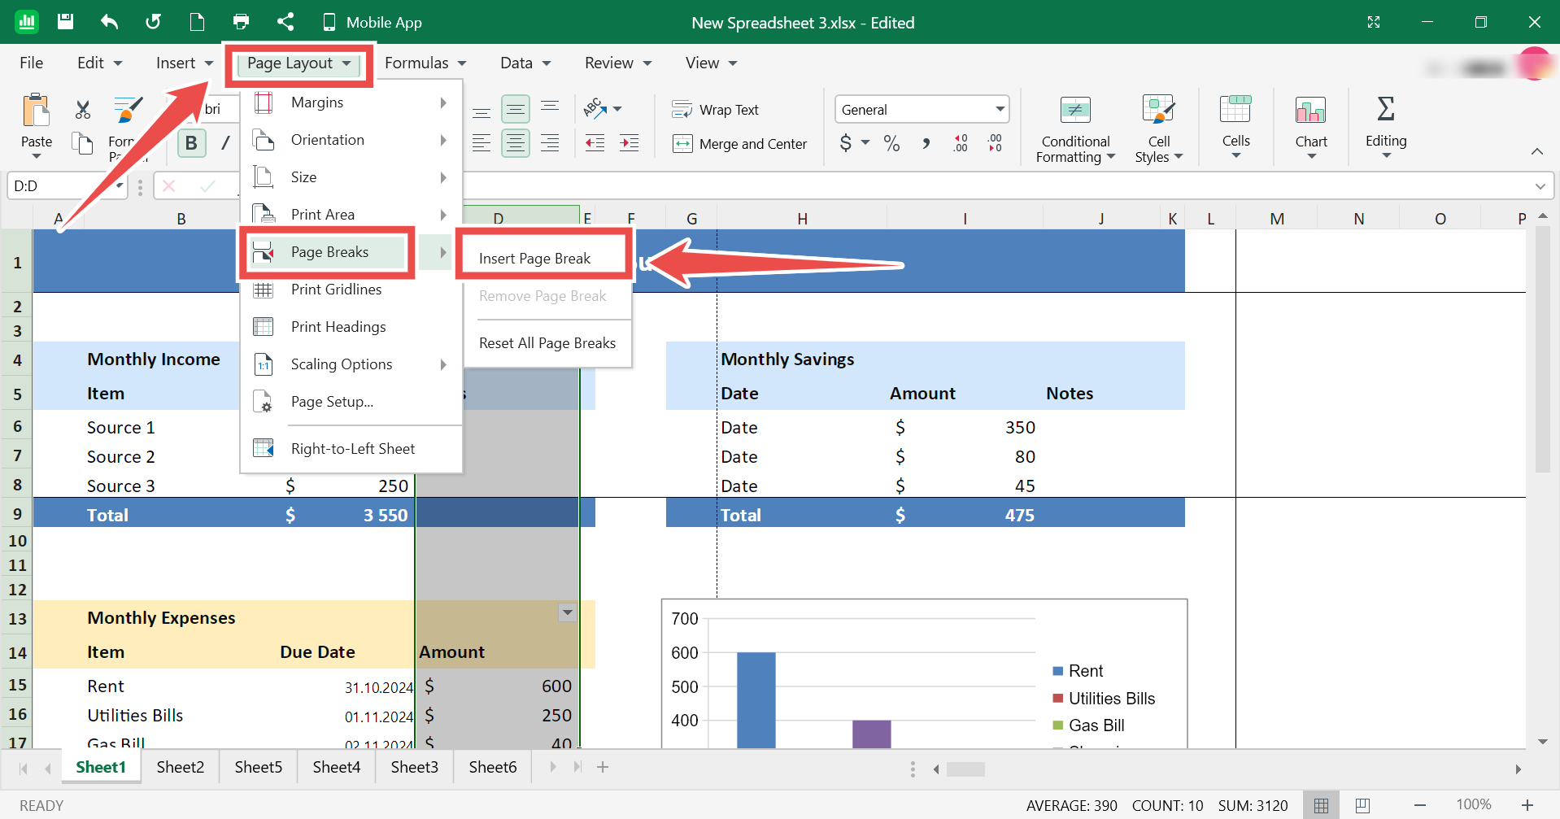Screen dimensions: 1560x819
Task: Click the Redo icon
Action: pyautogui.click(x=153, y=22)
